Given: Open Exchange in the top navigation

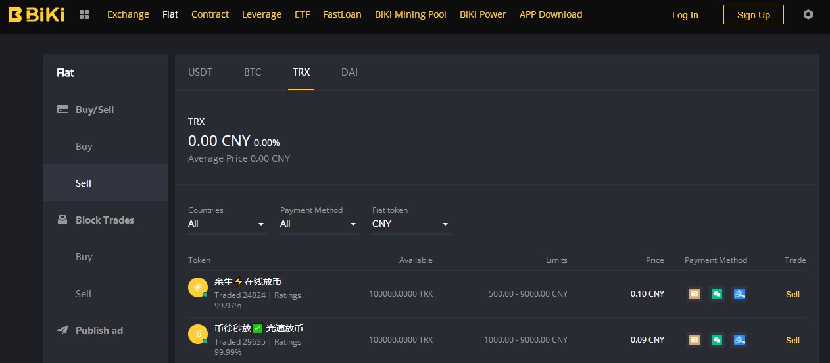Looking at the screenshot, I should coord(128,14).
